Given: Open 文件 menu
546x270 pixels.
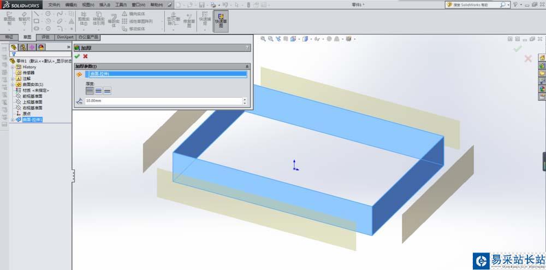Looking at the screenshot, I should click(x=54, y=5).
